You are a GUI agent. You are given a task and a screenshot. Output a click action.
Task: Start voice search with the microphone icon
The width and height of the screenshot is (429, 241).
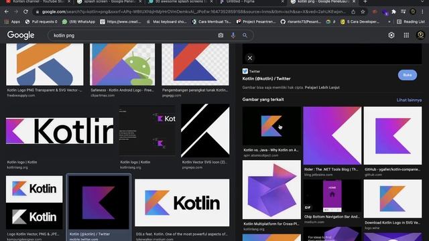(233, 35)
